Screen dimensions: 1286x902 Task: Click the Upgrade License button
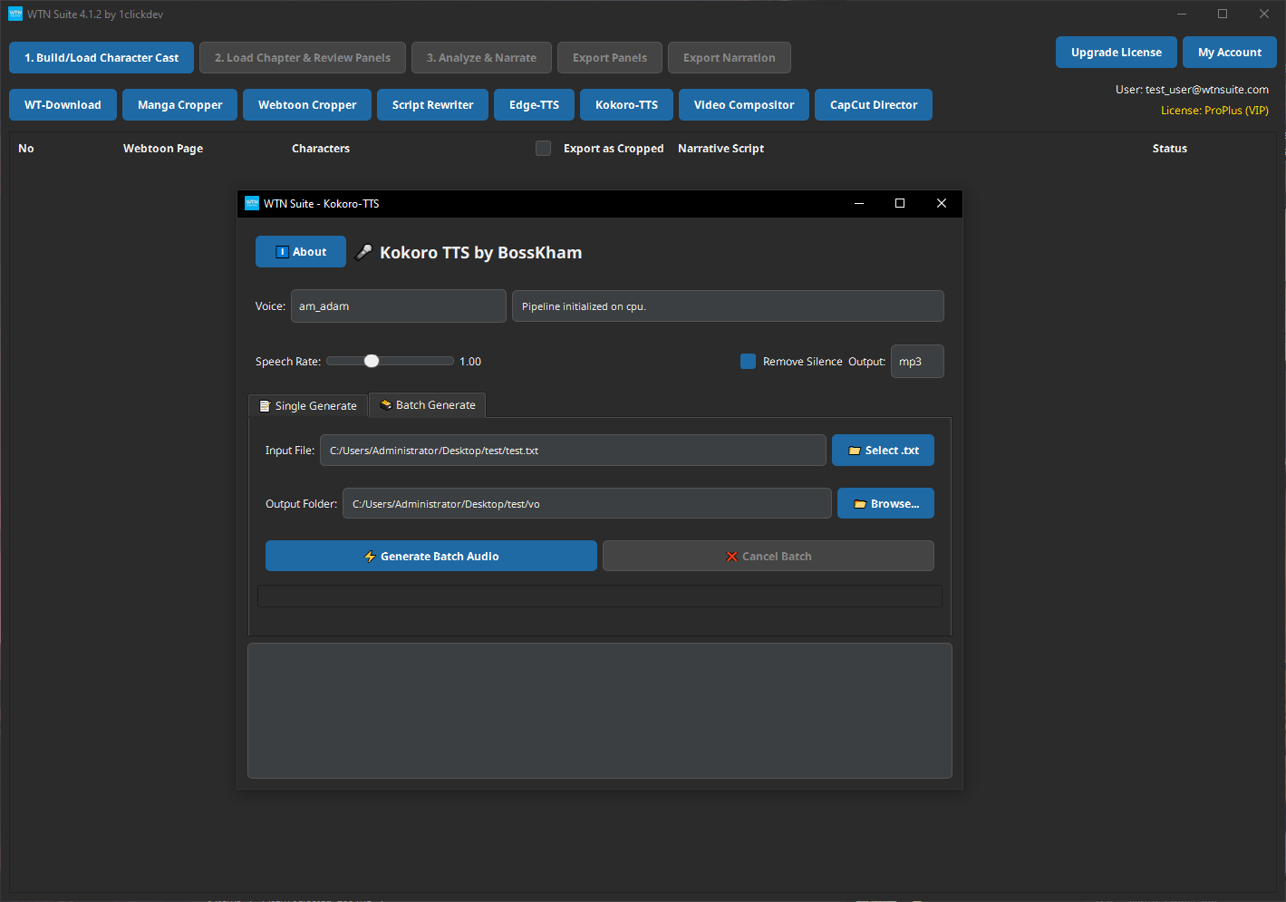coord(1116,52)
